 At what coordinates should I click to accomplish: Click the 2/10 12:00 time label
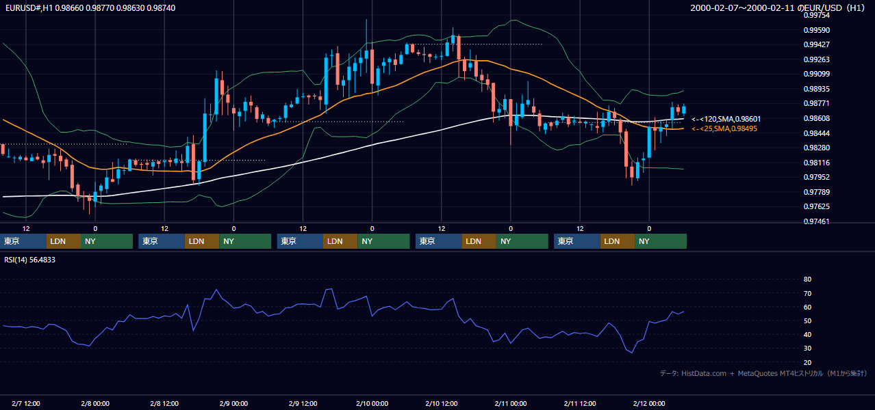(441, 404)
